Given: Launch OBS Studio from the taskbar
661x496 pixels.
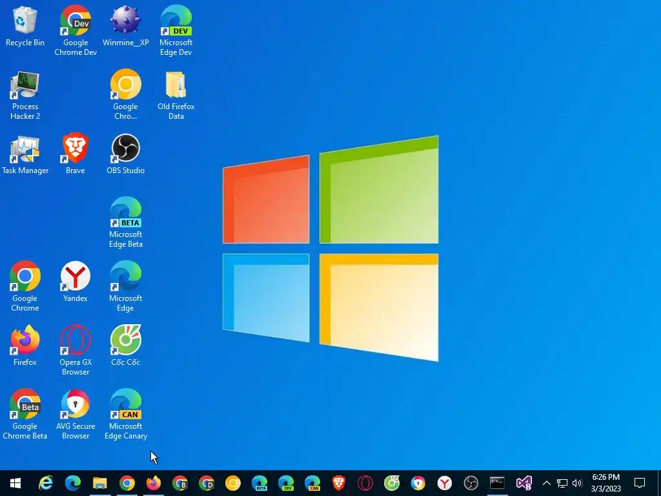Looking at the screenshot, I should coord(471,483).
